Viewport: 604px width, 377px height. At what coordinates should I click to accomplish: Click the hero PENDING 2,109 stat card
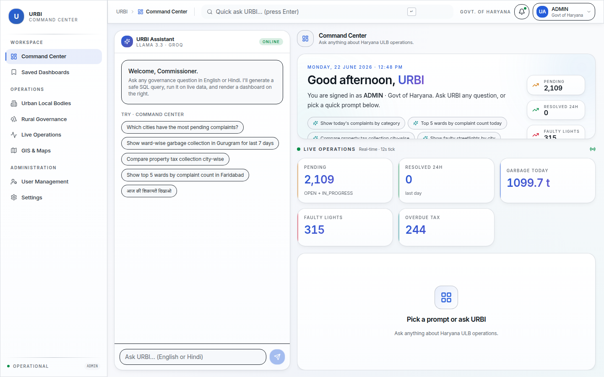(x=556, y=85)
